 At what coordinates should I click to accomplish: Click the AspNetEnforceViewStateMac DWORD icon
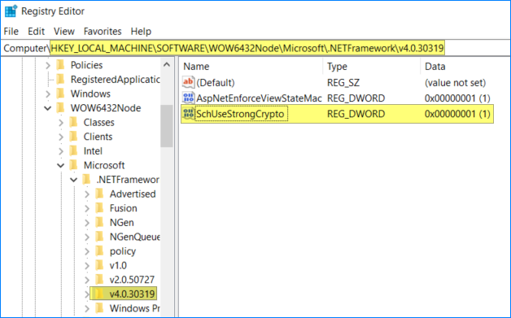(x=188, y=98)
